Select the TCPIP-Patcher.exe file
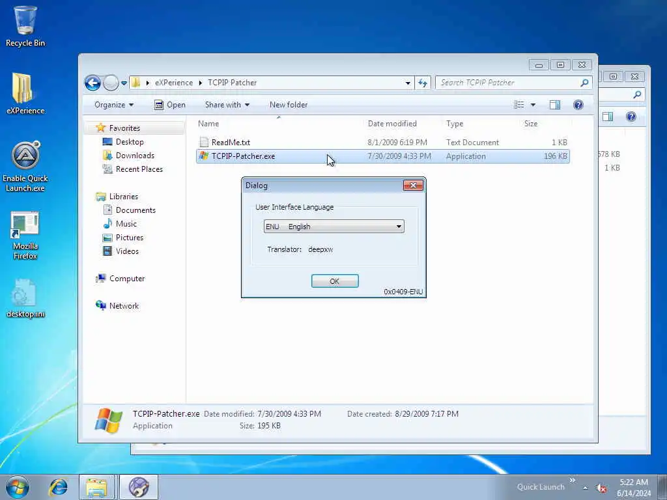667x500 pixels. (x=383, y=156)
